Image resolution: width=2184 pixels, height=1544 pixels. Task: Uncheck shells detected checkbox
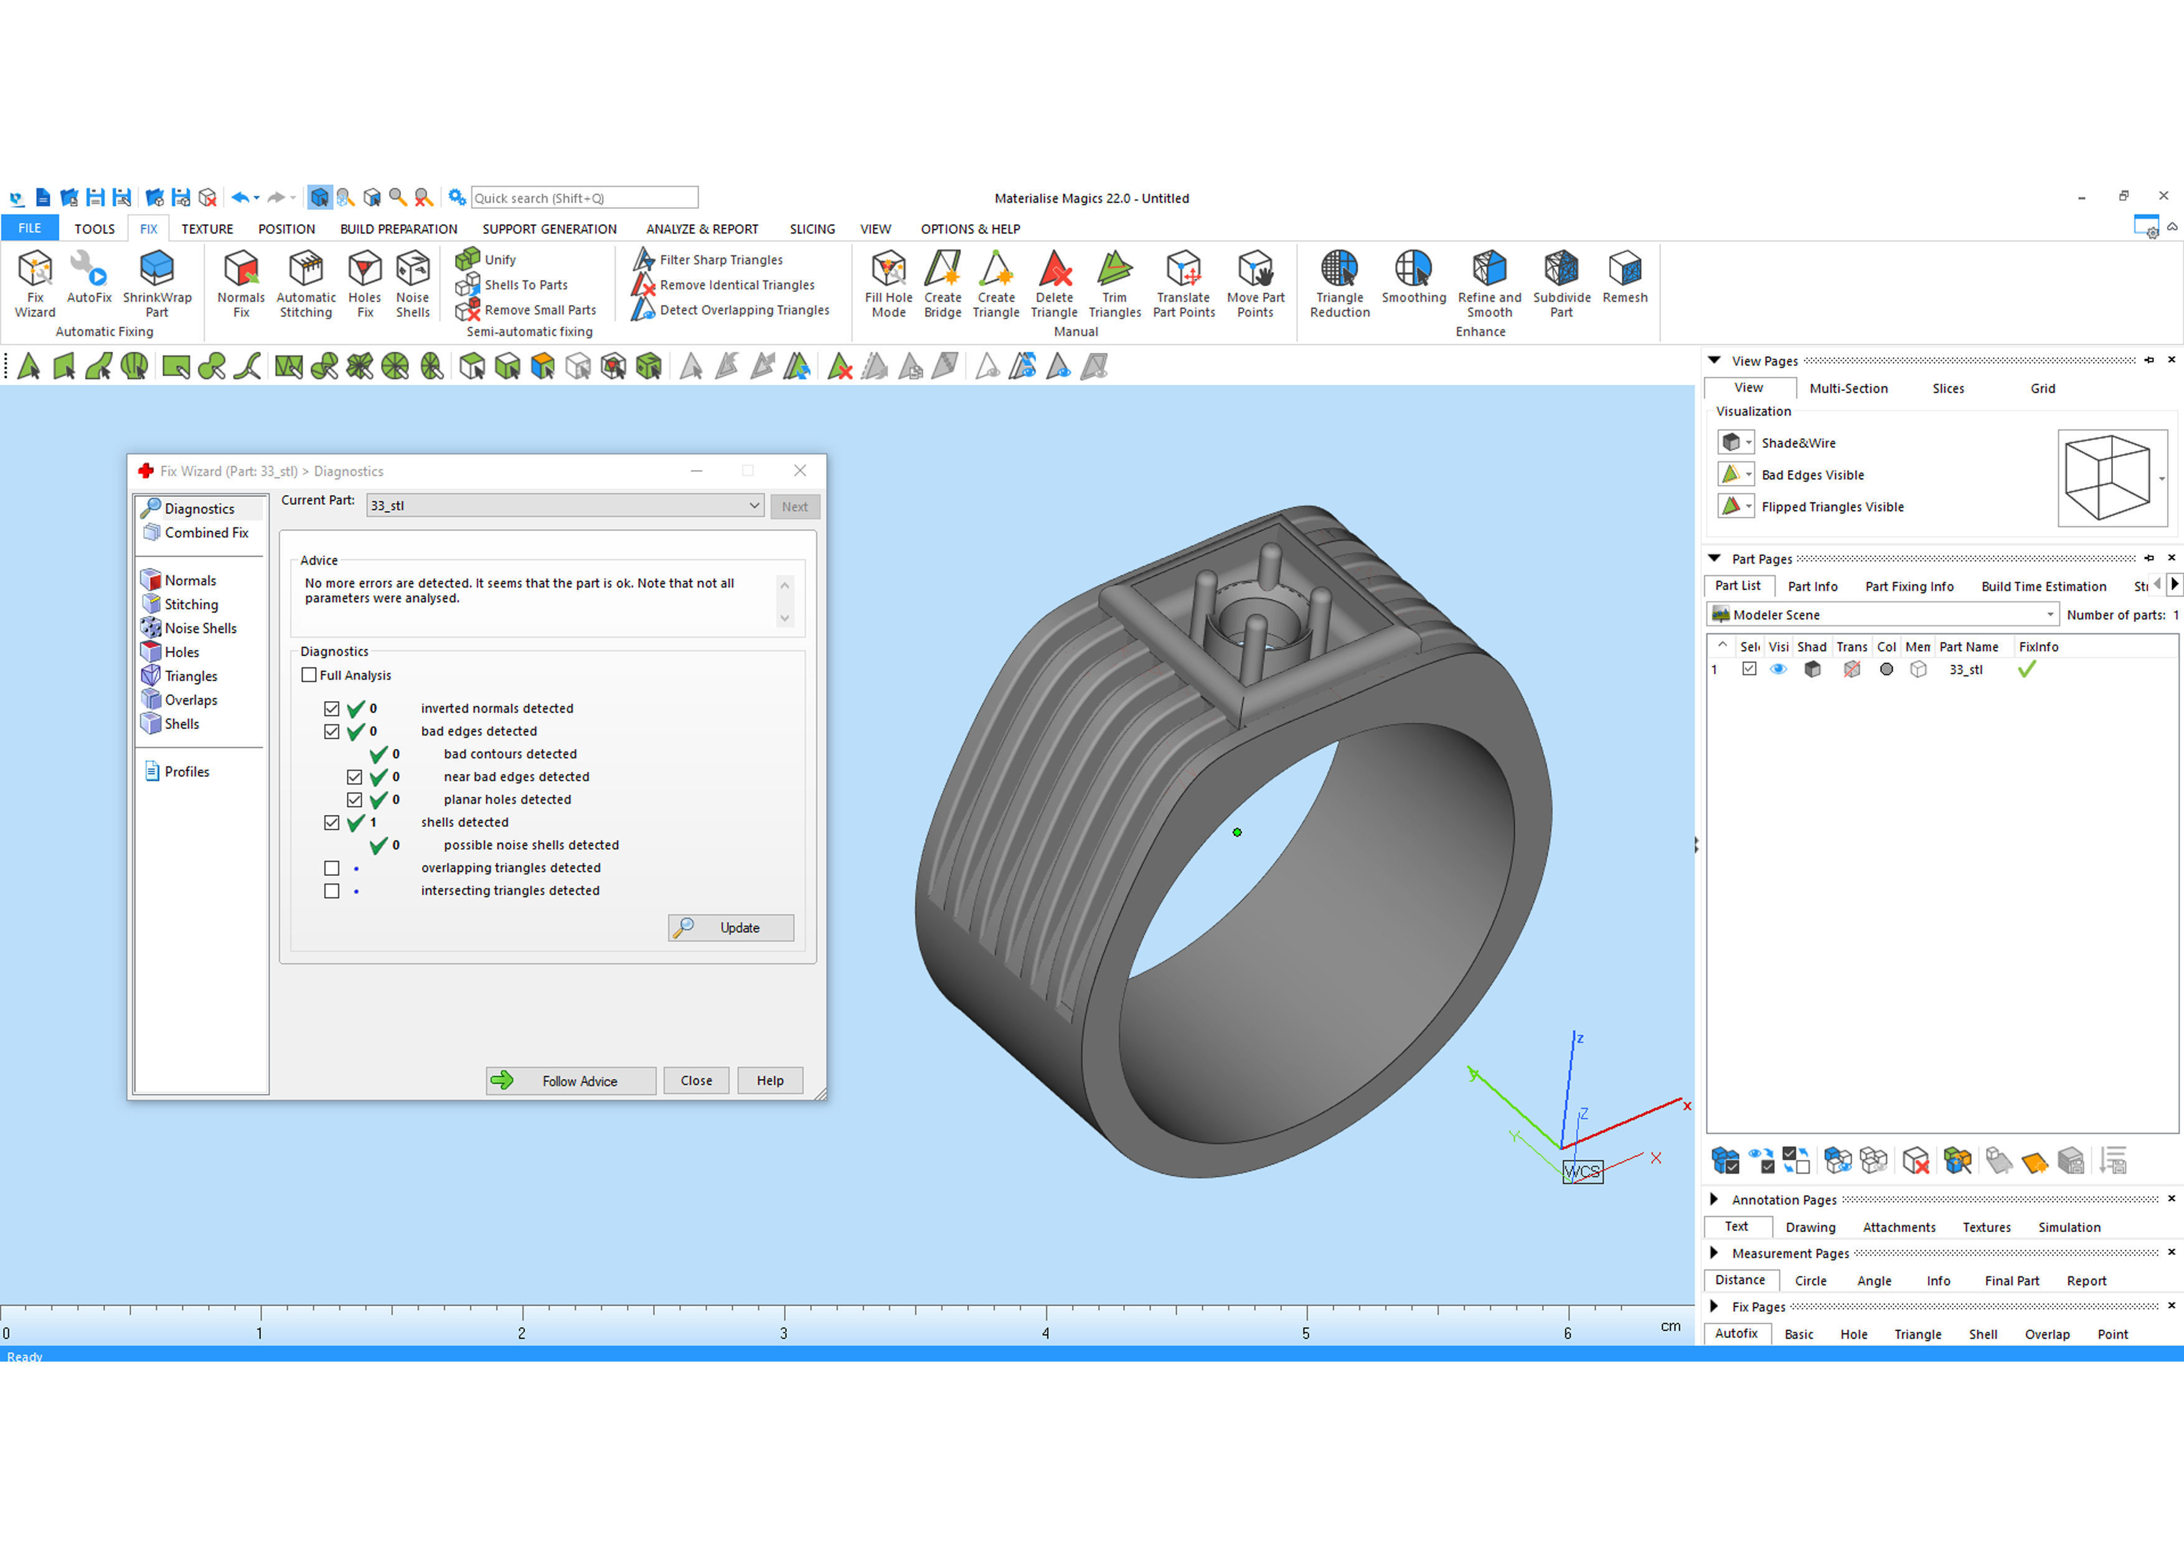(x=331, y=823)
